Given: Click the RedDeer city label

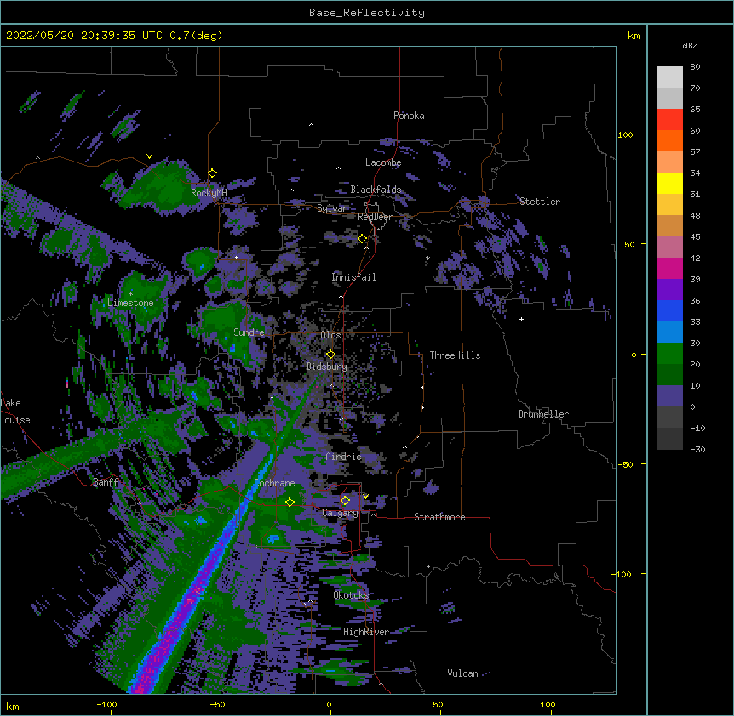Looking at the screenshot, I should pyautogui.click(x=375, y=217).
